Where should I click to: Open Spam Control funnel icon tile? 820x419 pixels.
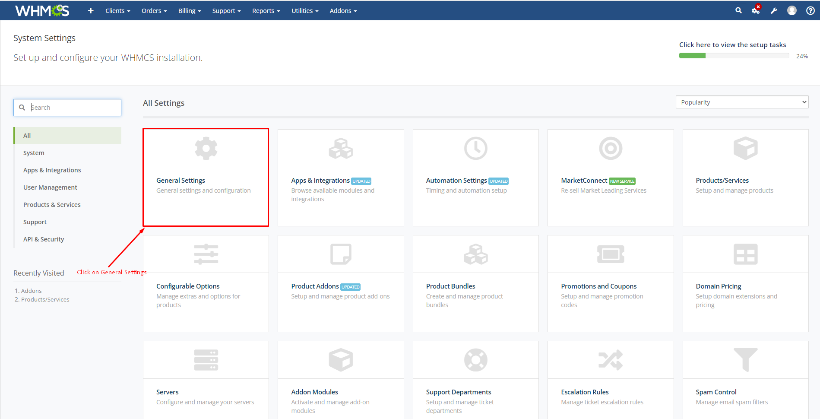tap(745, 360)
